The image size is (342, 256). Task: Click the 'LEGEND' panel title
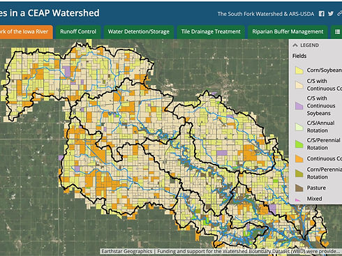pyautogui.click(x=309, y=45)
